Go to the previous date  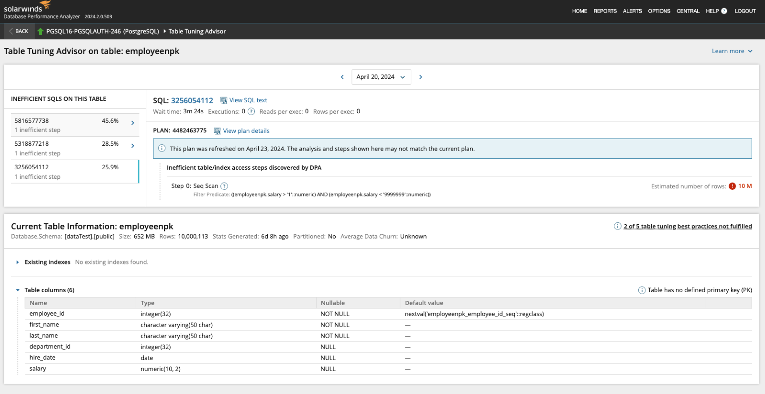(342, 77)
